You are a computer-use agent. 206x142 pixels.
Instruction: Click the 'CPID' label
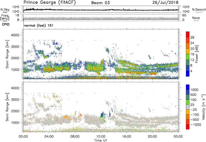tap(6, 24)
